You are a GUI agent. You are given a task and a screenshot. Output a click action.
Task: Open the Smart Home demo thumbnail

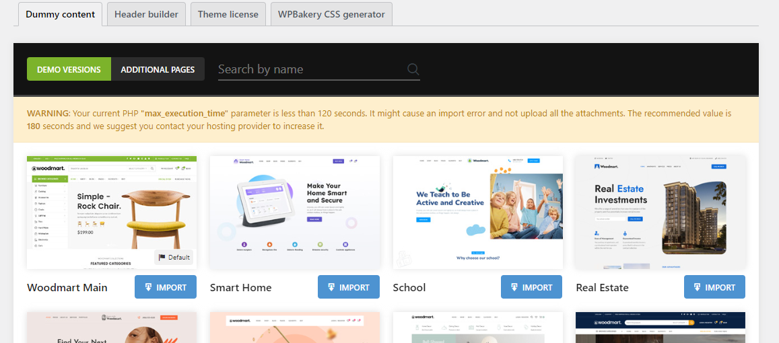[x=295, y=213]
